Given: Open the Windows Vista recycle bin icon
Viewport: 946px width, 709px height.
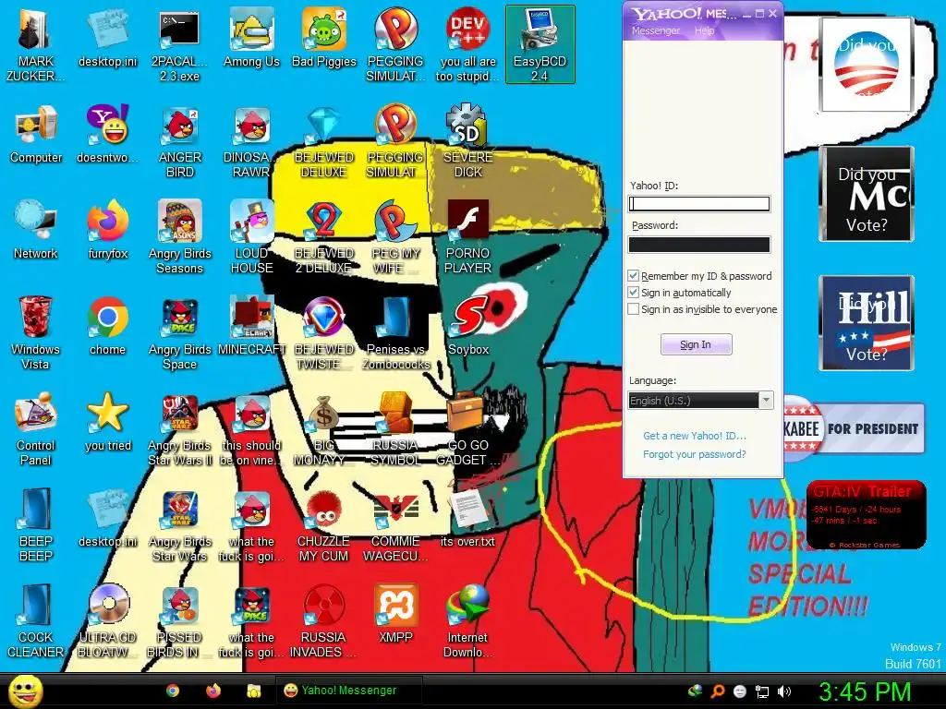Looking at the screenshot, I should click(36, 332).
